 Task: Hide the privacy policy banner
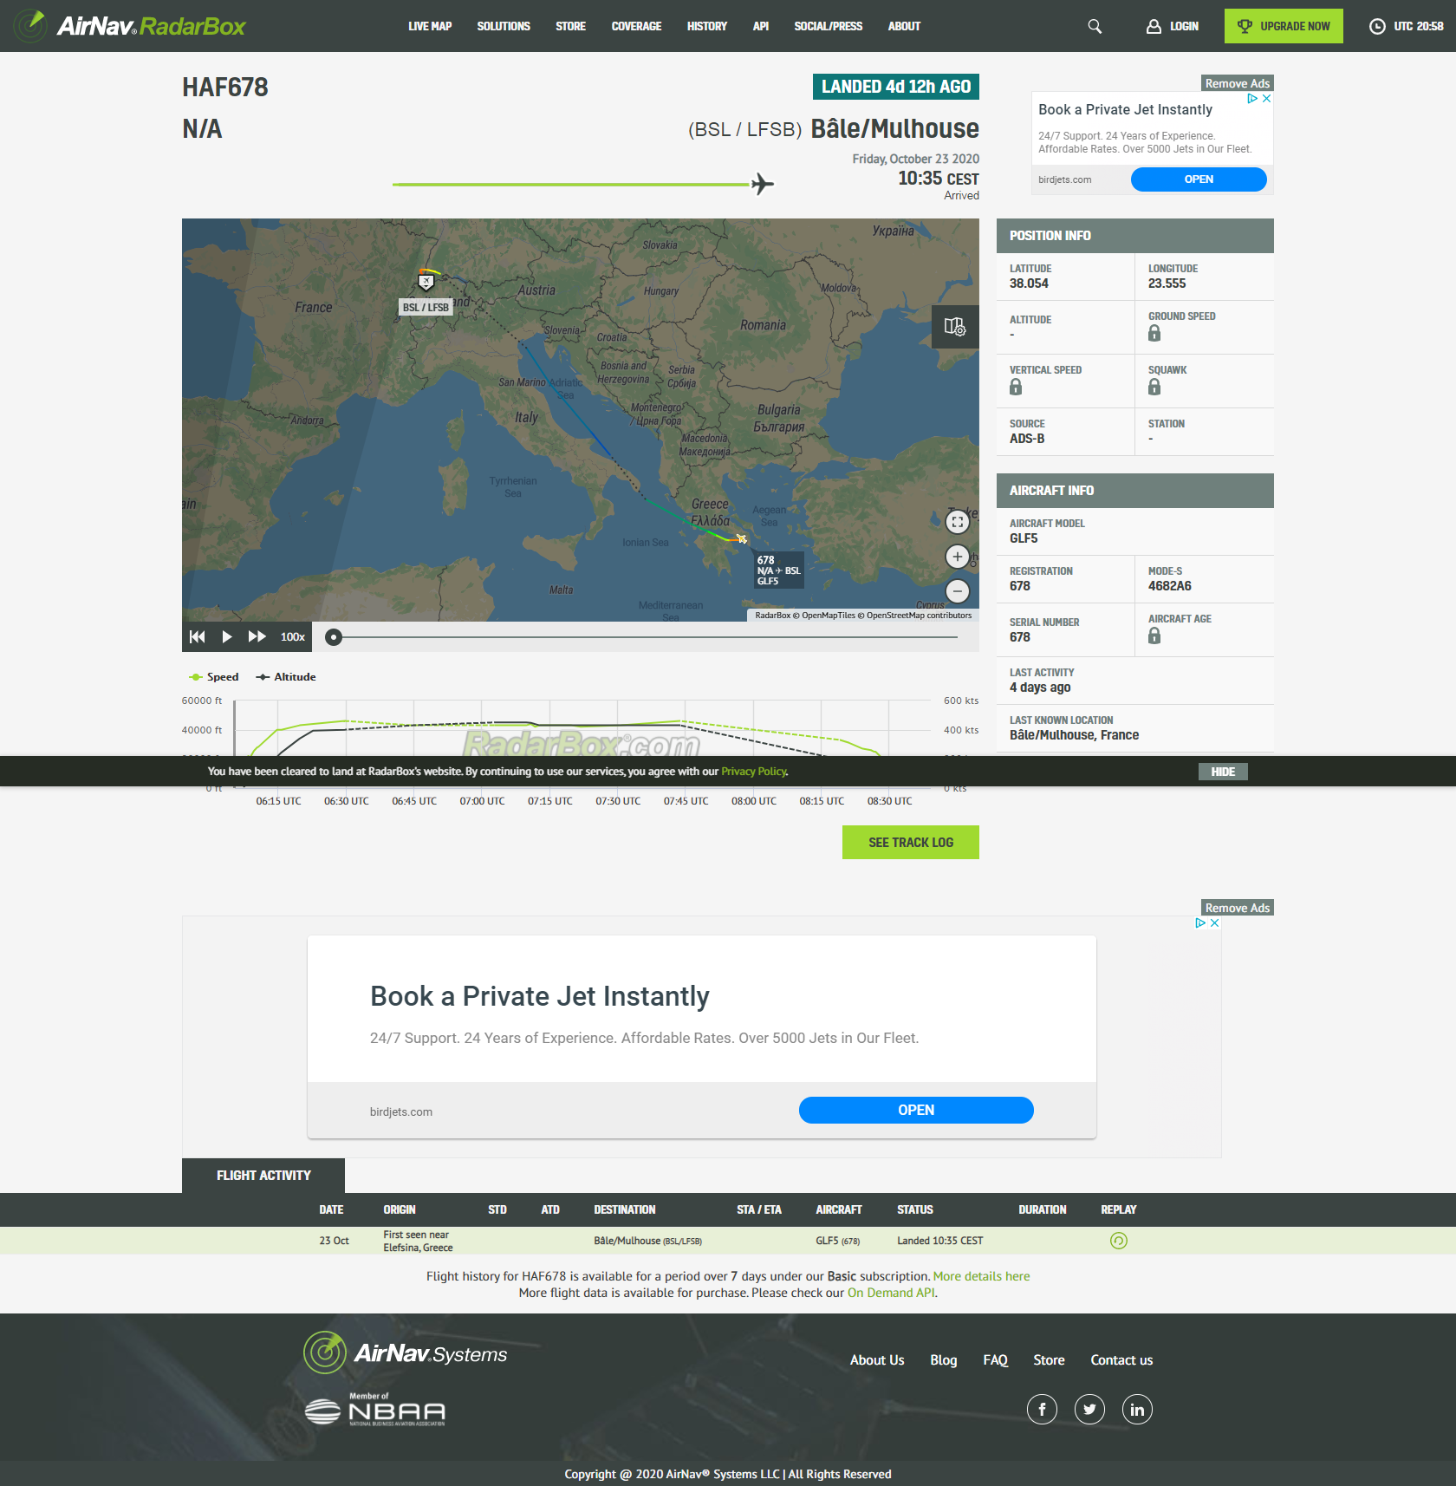tap(1223, 772)
